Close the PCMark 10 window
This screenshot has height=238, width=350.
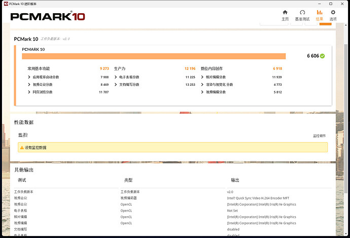coord(341,4)
